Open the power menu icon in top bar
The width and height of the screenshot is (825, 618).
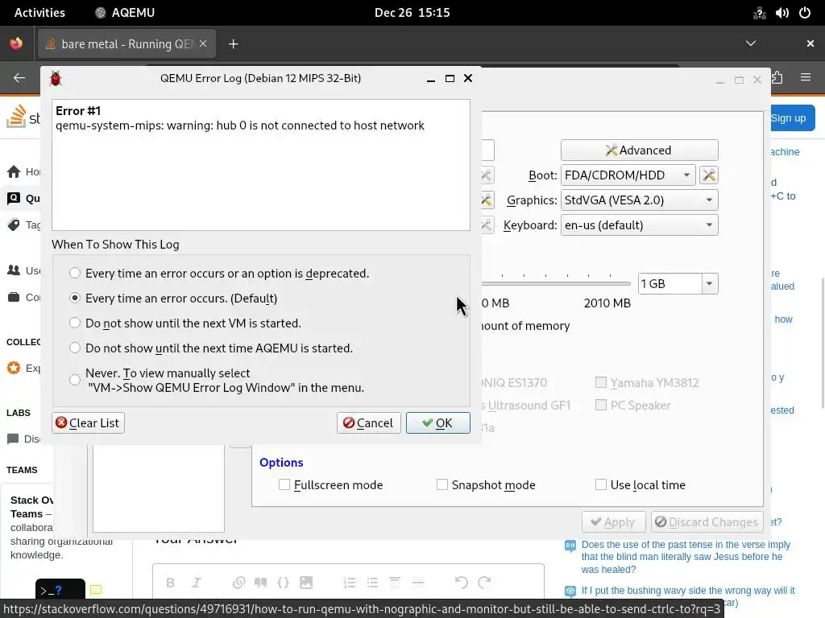tap(805, 13)
